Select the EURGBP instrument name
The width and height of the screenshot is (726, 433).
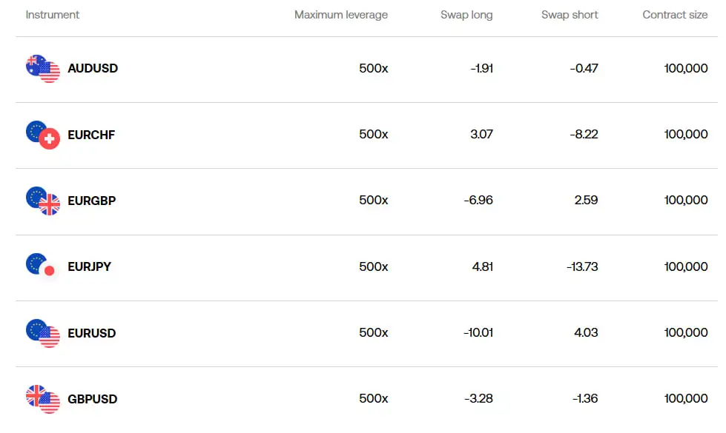point(92,201)
